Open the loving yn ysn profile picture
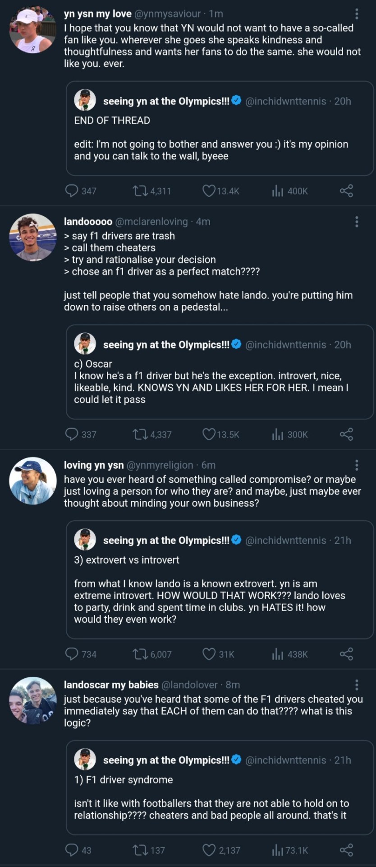This screenshot has height=867, width=376. 33,481
